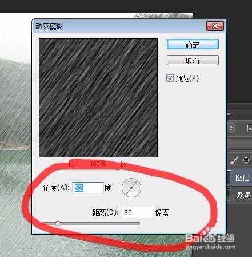Screen dimensions: 252x257
Task: Click the image filter icon in Layers panel
Action: (x=250, y=128)
